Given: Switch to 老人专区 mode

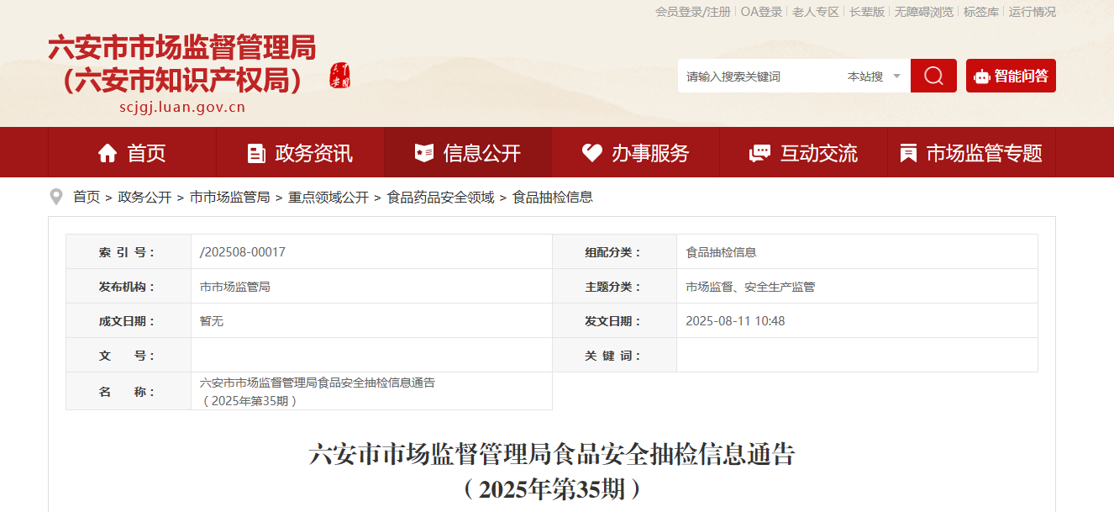Looking at the screenshot, I should click(x=816, y=12).
